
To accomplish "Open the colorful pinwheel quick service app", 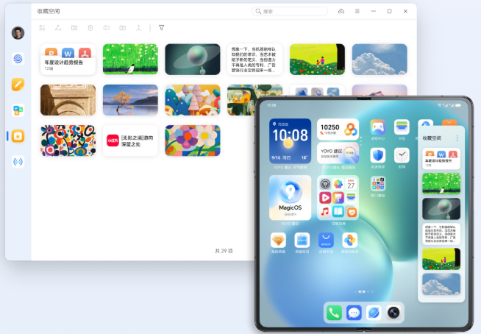I will click(349, 240).
